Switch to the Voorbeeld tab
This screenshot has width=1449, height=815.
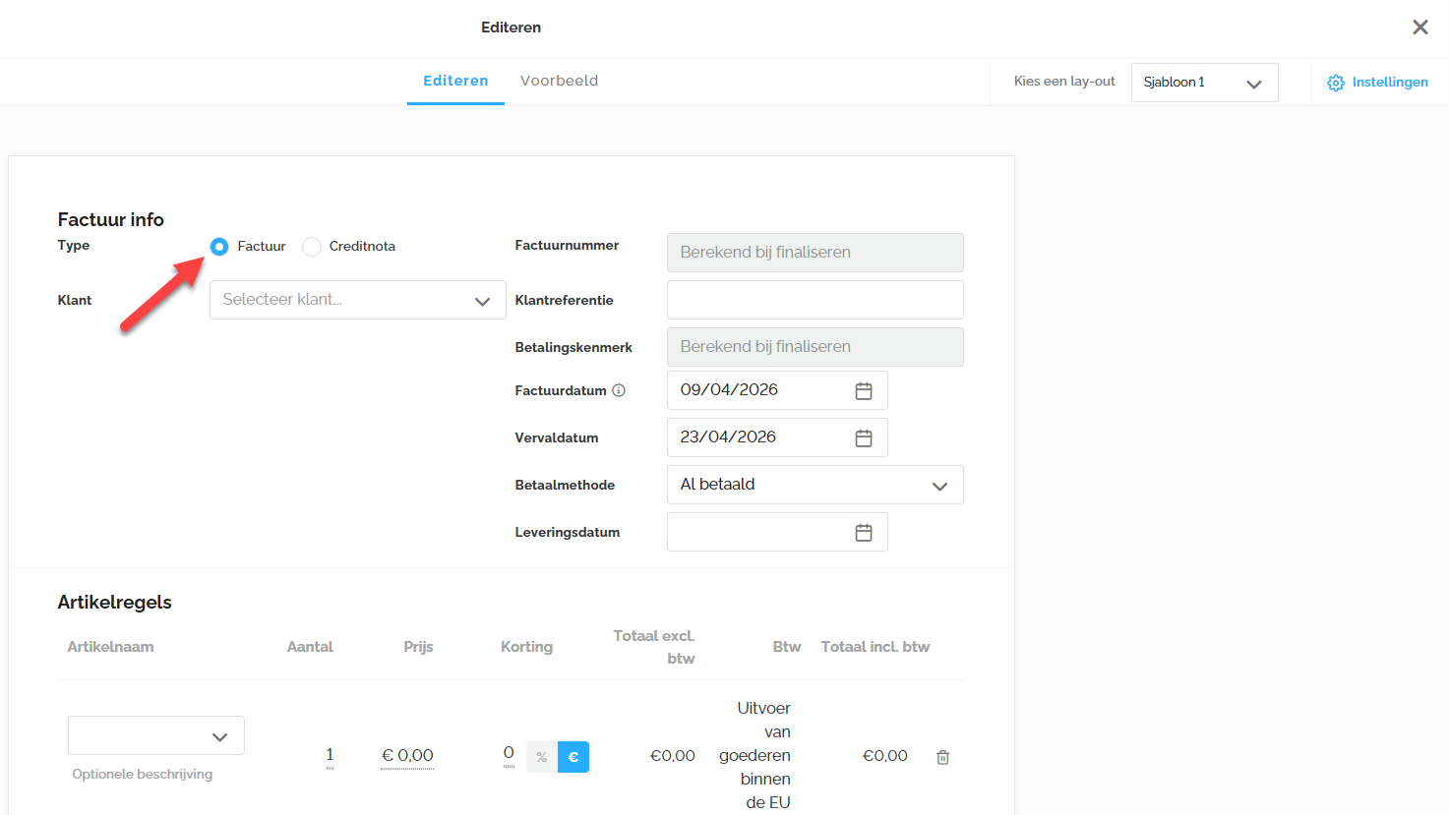click(x=559, y=81)
